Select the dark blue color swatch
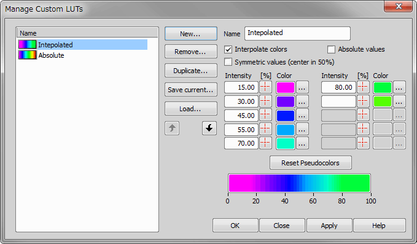 pyautogui.click(x=286, y=116)
